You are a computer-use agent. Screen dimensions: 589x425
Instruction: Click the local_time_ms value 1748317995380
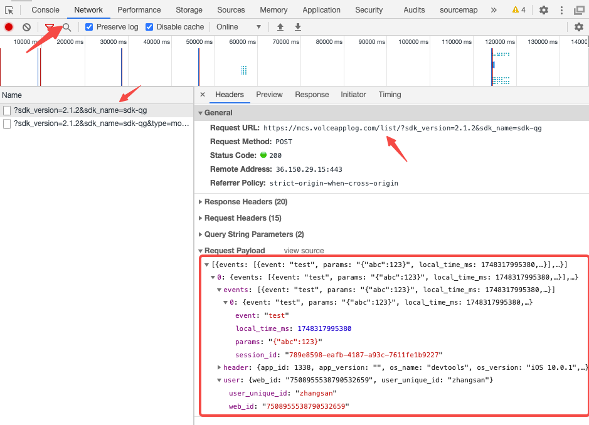[324, 328]
